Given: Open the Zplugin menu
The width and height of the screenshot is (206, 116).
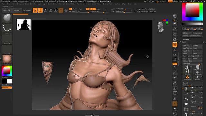Looking at the screenshot, I should pyautogui.click(x=124, y=4).
